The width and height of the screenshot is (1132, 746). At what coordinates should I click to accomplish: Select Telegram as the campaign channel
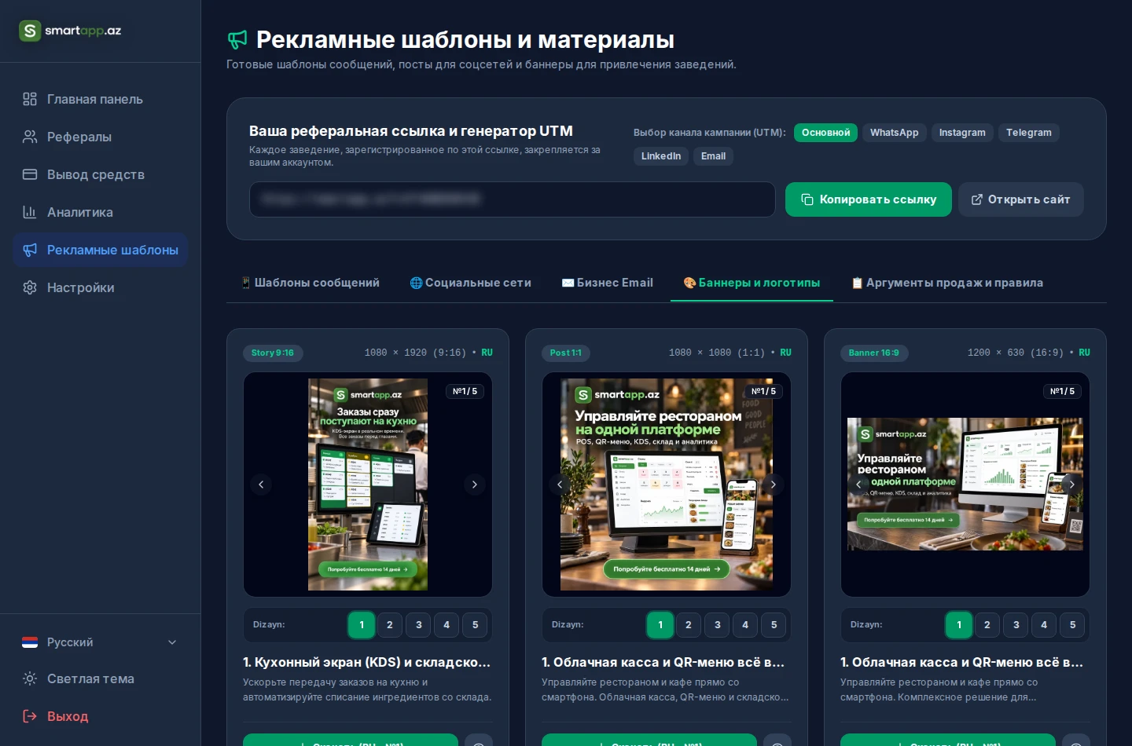(x=1029, y=133)
